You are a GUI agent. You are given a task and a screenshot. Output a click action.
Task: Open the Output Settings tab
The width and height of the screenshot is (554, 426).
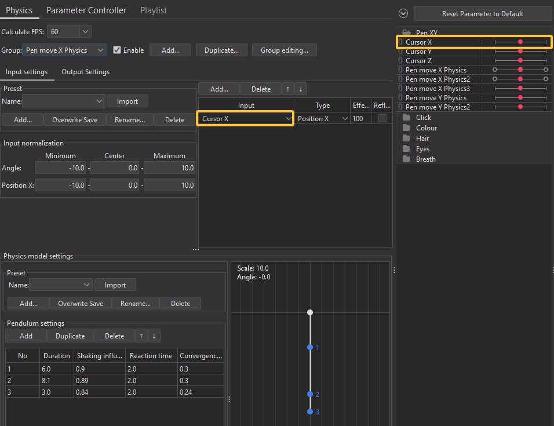(86, 72)
